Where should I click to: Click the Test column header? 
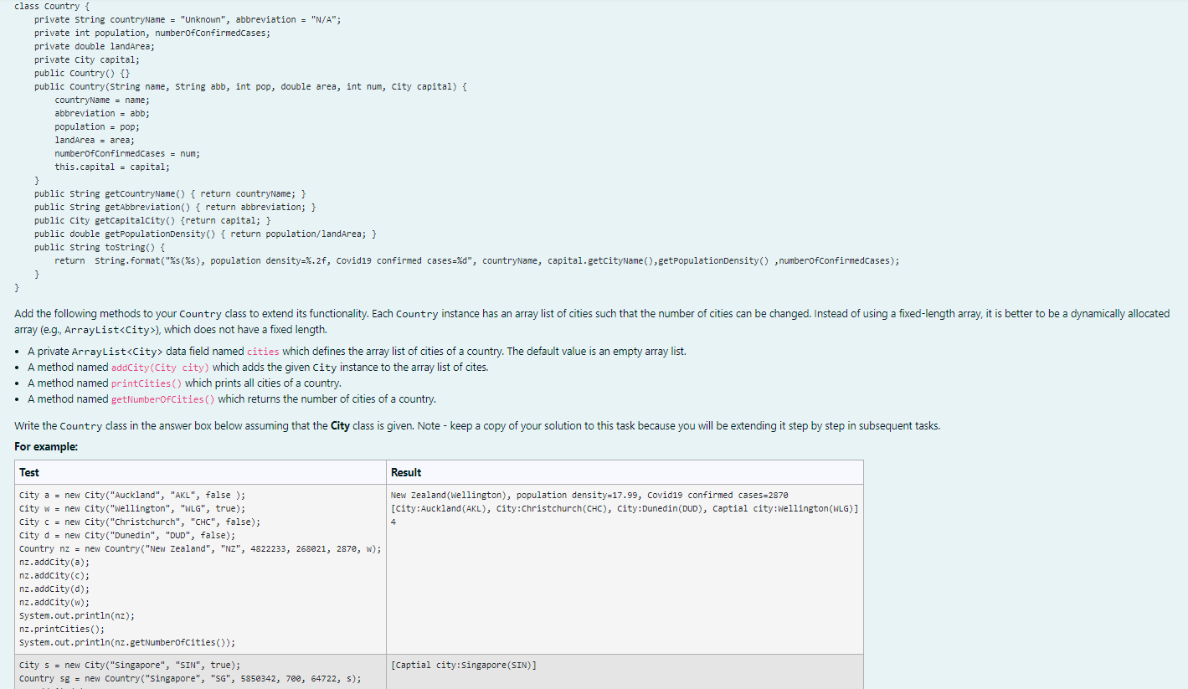[x=28, y=471]
